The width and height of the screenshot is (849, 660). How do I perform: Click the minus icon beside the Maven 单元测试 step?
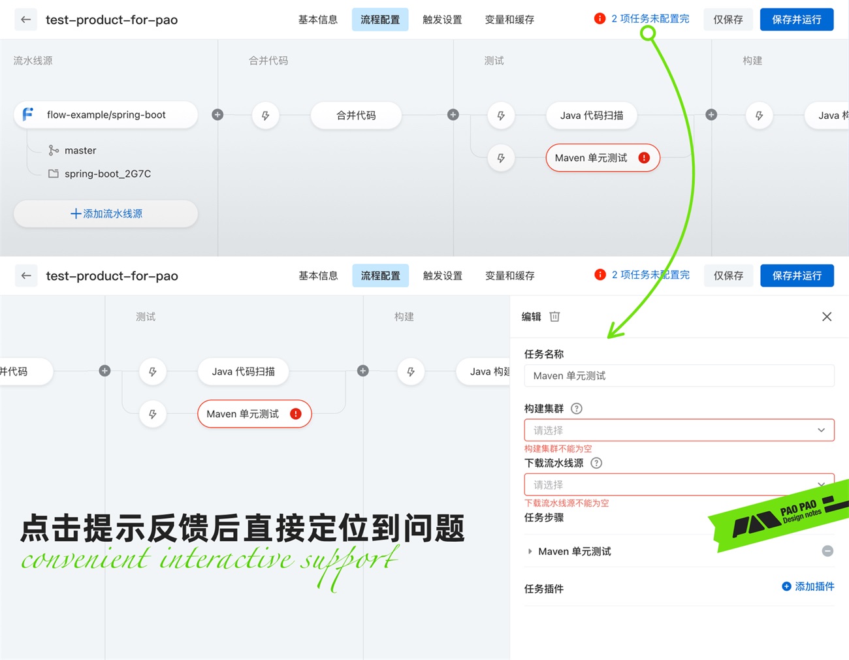(x=827, y=551)
